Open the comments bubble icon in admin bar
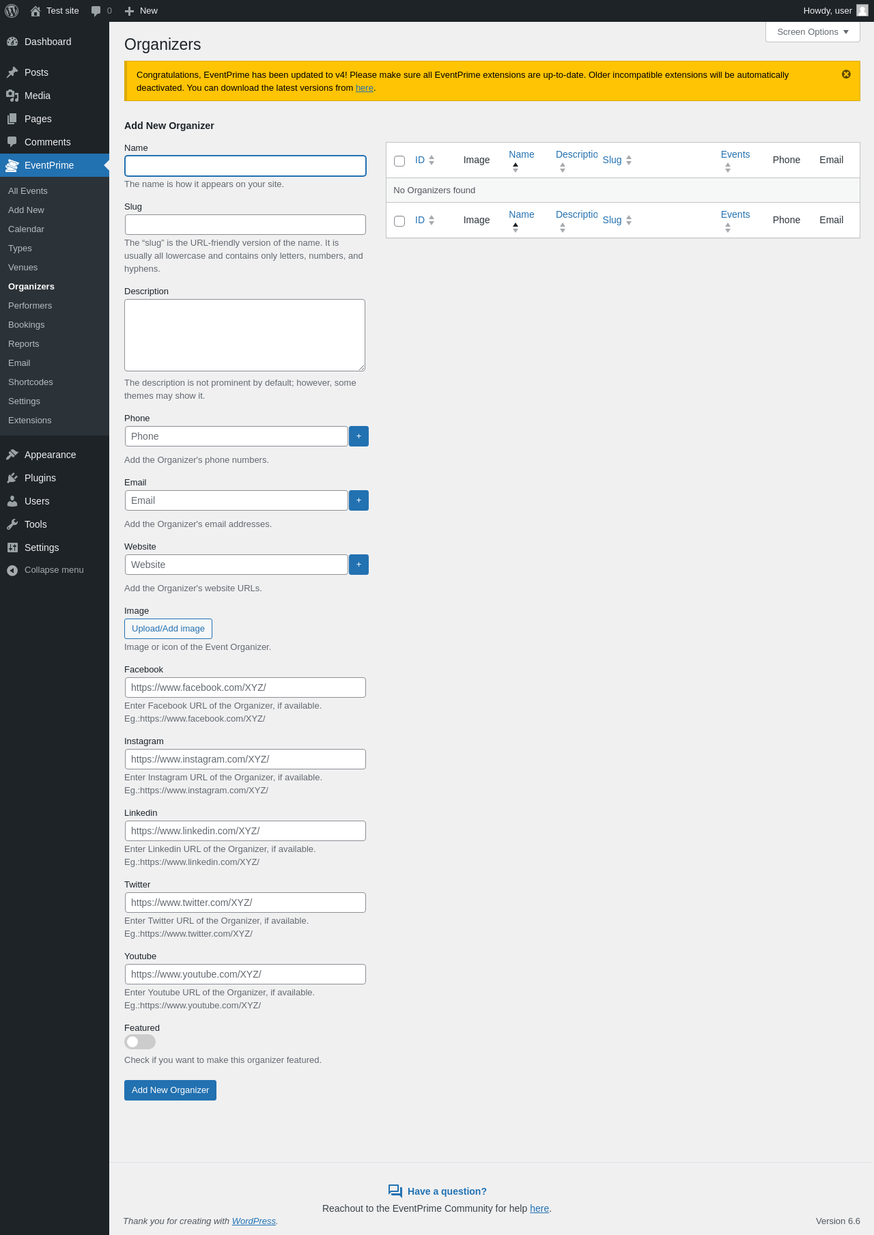Screen dimensions: 874x1235 tap(96, 11)
